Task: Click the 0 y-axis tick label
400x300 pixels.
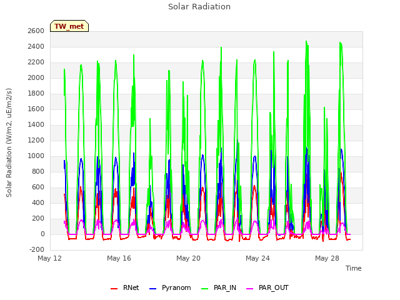Action: 42,234
